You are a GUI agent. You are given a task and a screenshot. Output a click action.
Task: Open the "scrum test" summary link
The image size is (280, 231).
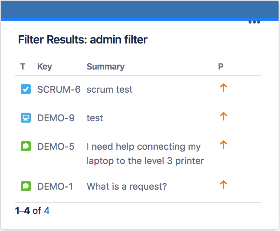pyautogui.click(x=109, y=89)
